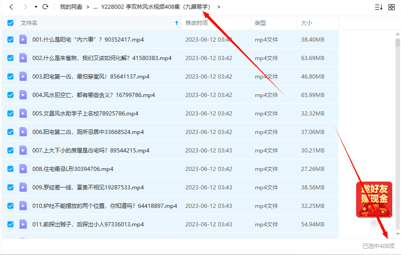Viewport: 401px width, 255px height.
Task: Click the 邀好友赚现金 promotion banner
Action: click(374, 200)
